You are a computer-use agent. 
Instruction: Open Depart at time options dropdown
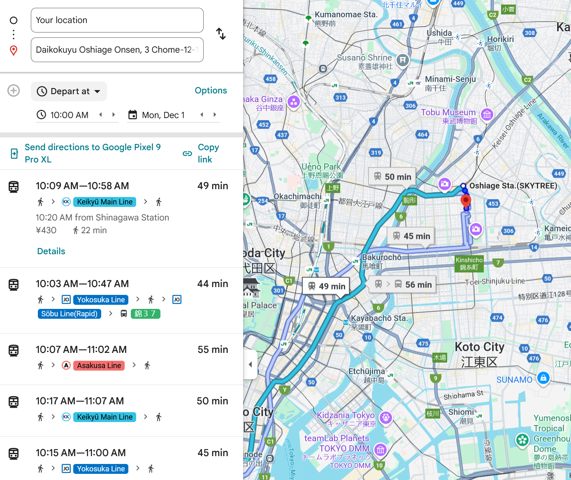tap(69, 91)
